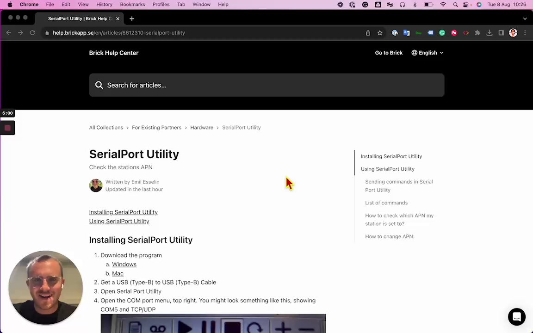Open the Extensions puzzle piece menu
Image resolution: width=533 pixels, height=333 pixels.
click(x=477, y=33)
